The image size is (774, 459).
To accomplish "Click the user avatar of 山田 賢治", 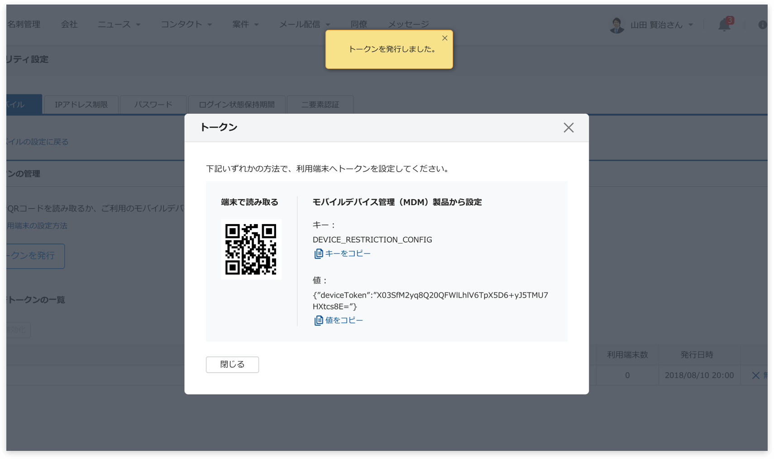I will click(x=616, y=25).
